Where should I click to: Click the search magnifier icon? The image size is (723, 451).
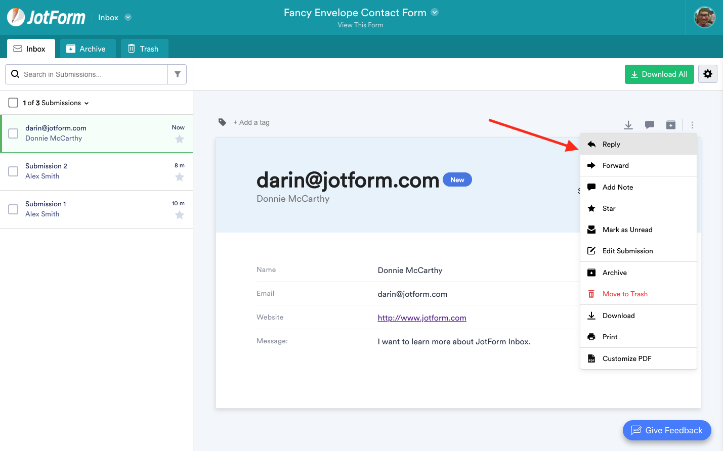coord(15,74)
